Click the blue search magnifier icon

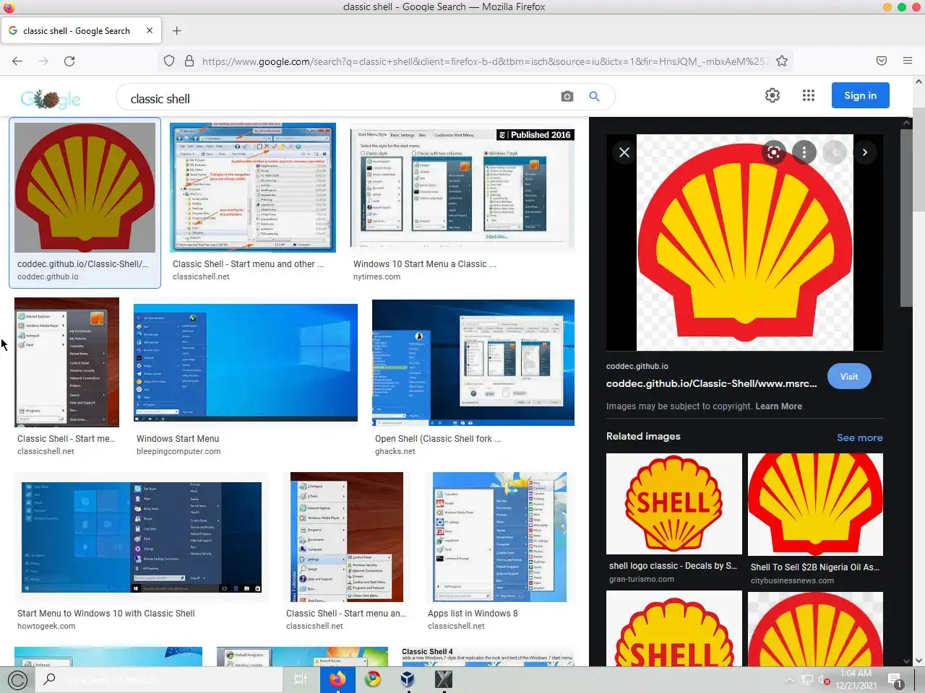click(x=594, y=96)
